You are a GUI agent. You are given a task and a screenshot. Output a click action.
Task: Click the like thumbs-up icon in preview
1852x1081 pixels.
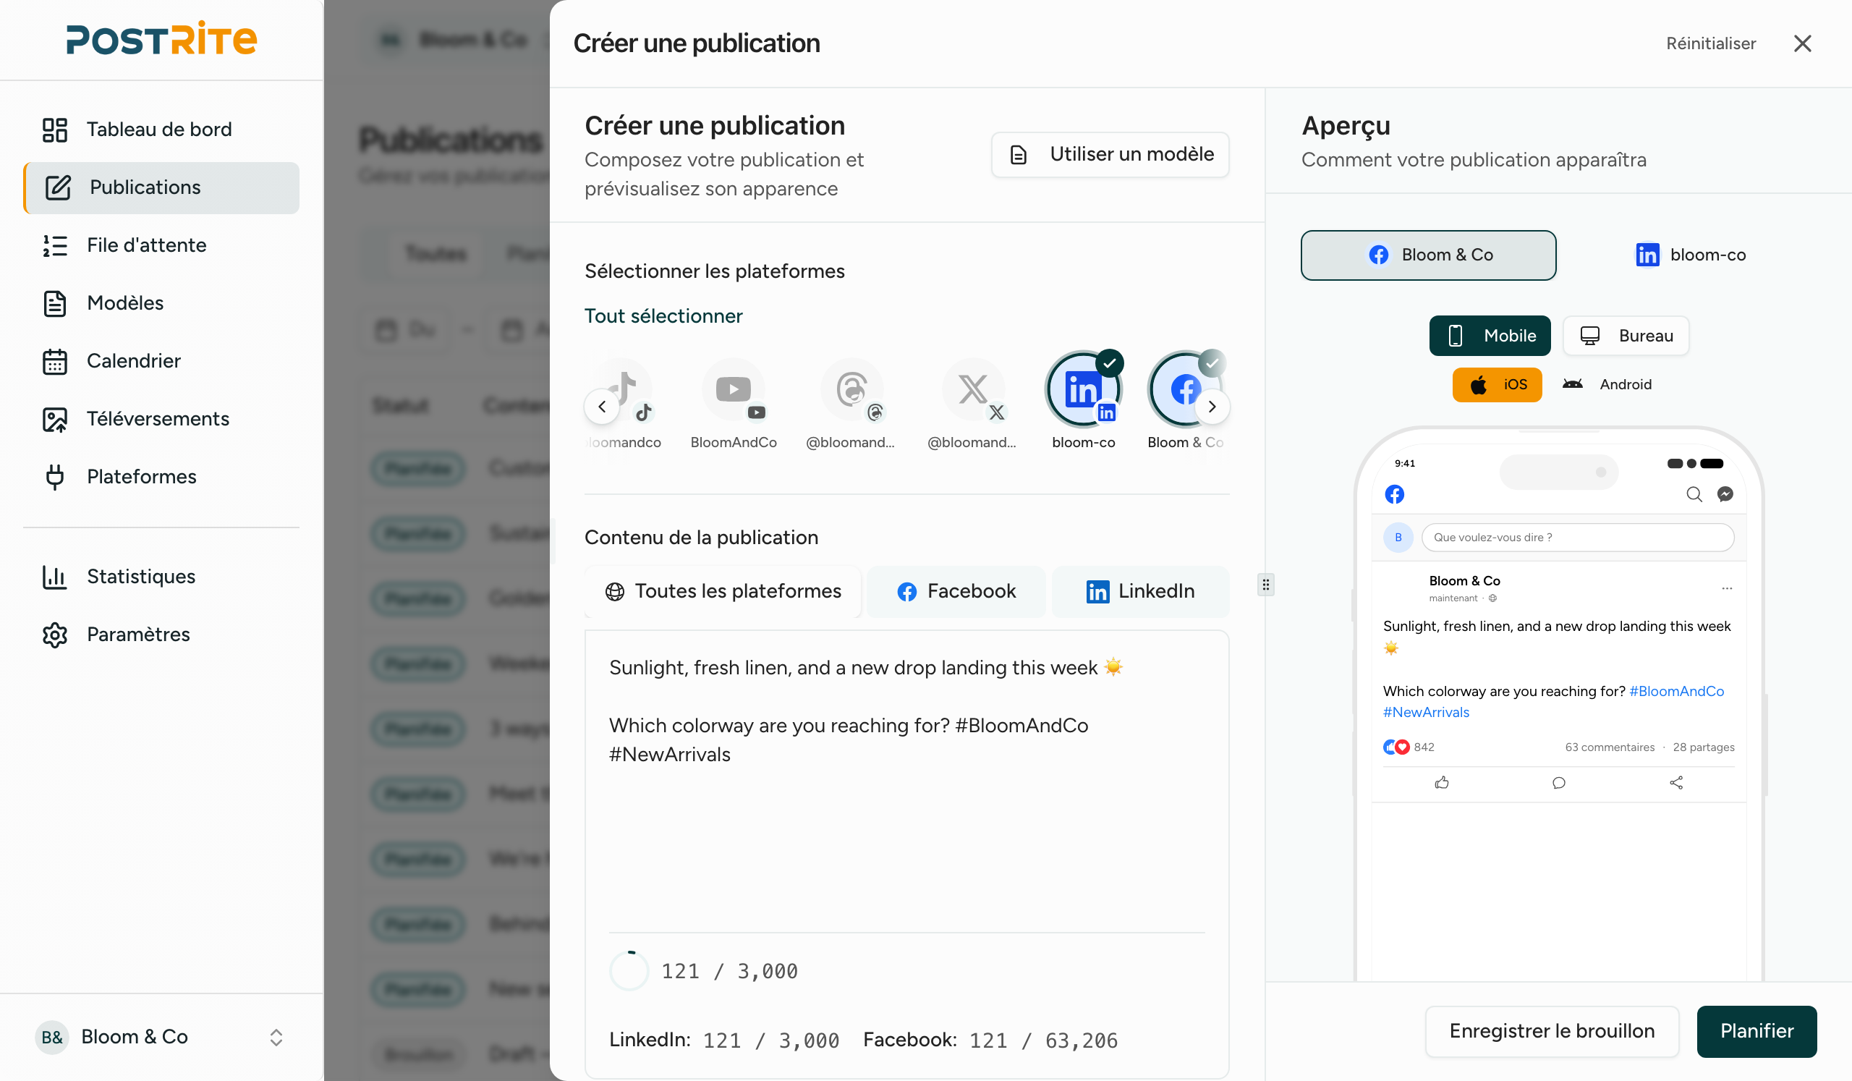click(x=1442, y=783)
